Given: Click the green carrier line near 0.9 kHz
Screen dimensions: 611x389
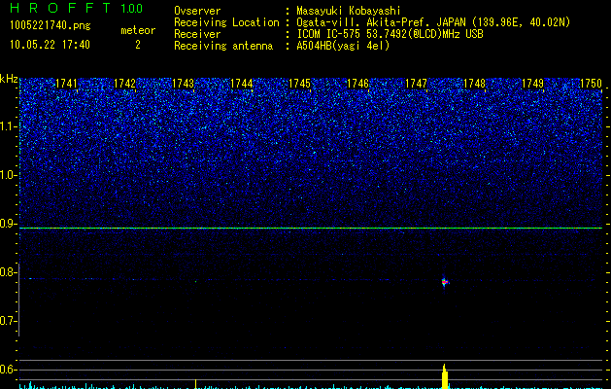Looking at the screenshot, I should point(311,228).
